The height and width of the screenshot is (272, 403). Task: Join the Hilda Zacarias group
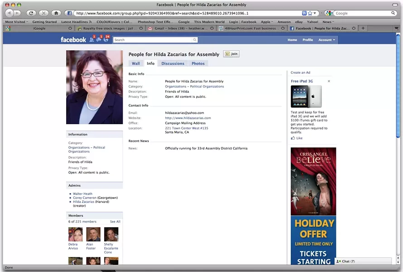click(x=231, y=54)
